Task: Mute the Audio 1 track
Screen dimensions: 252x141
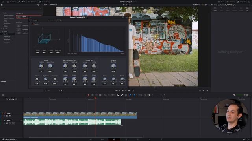Action: pos(13,123)
